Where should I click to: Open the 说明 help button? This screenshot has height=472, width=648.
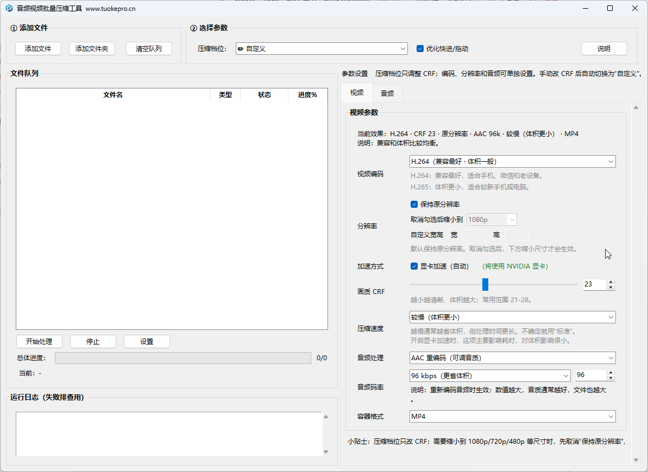pos(604,49)
